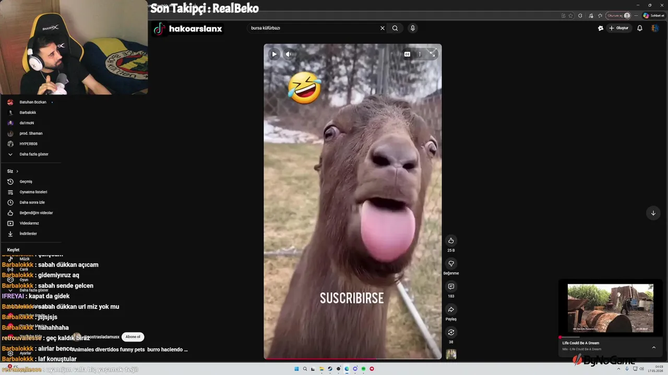Open prod. Shaman subscription channel

[31, 133]
